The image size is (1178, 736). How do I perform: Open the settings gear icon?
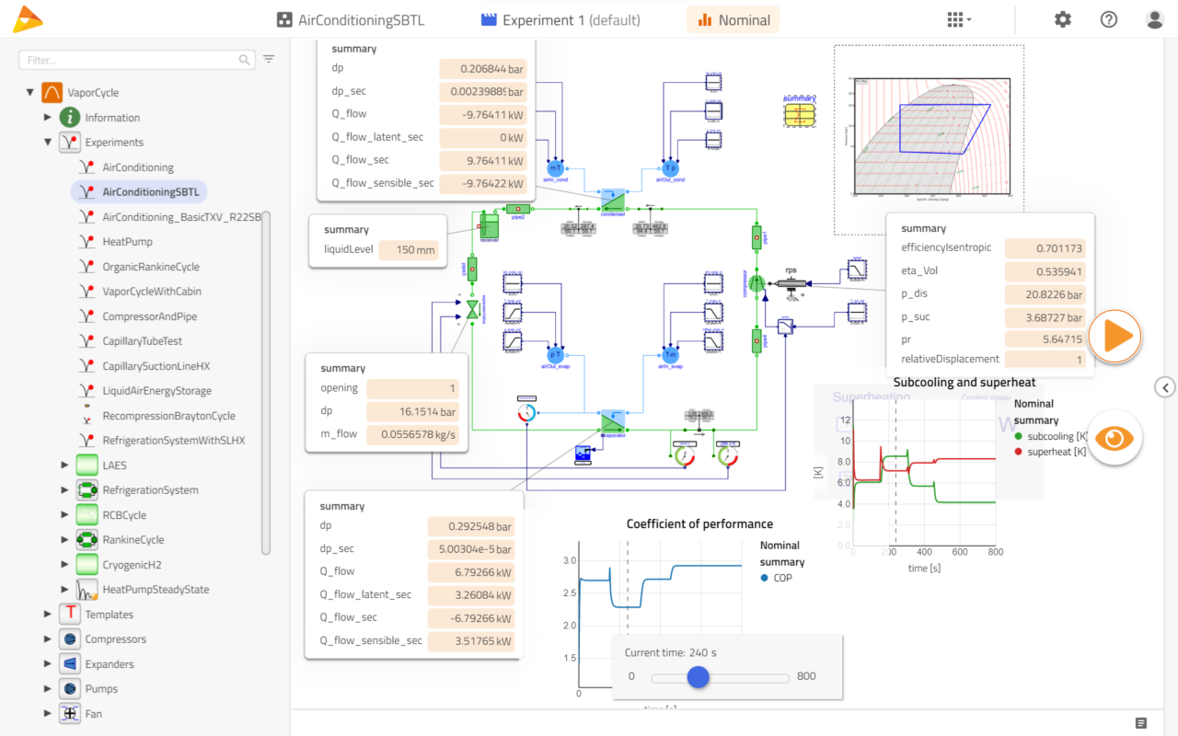[1062, 18]
